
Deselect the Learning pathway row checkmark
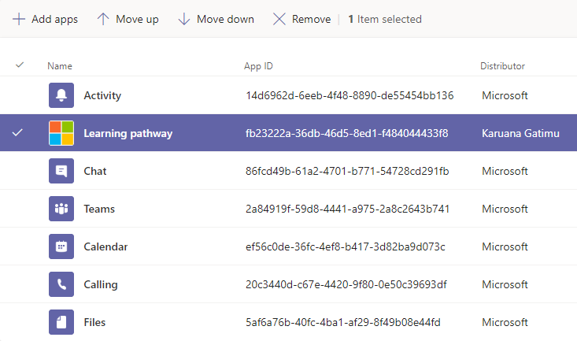coord(17,132)
